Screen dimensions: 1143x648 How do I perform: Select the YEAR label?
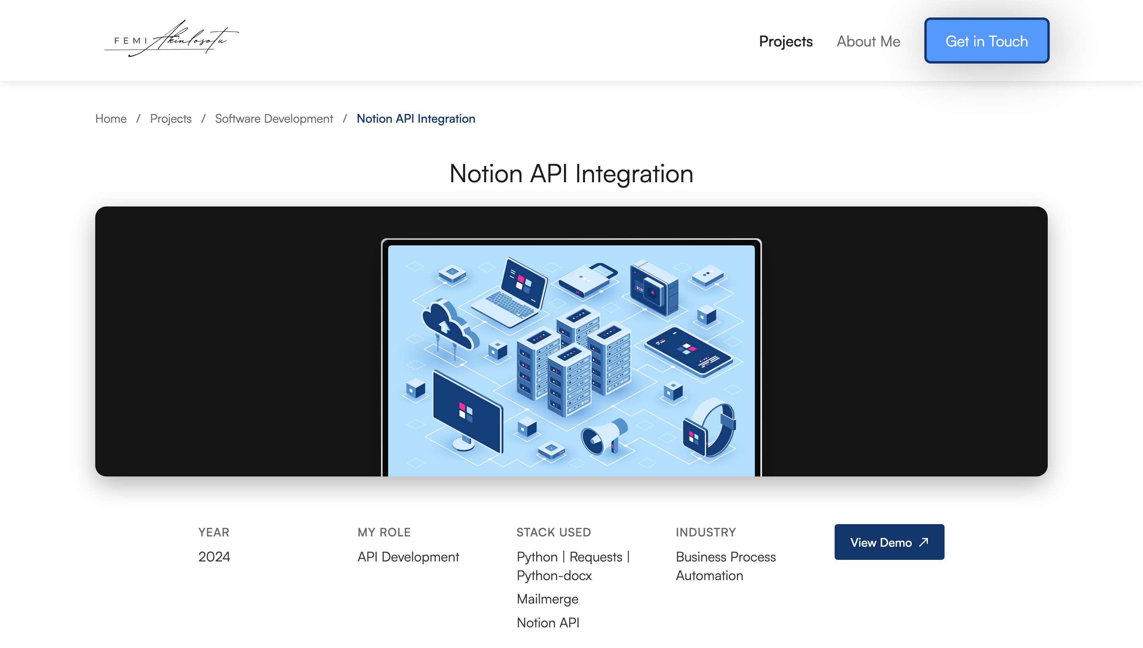pyautogui.click(x=214, y=532)
